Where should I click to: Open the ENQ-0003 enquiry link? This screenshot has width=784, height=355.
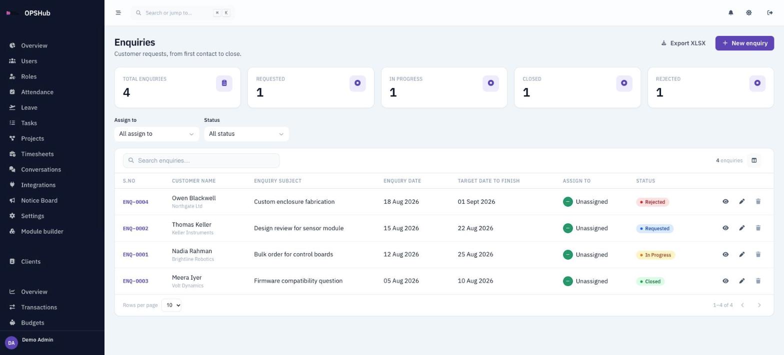pos(135,281)
